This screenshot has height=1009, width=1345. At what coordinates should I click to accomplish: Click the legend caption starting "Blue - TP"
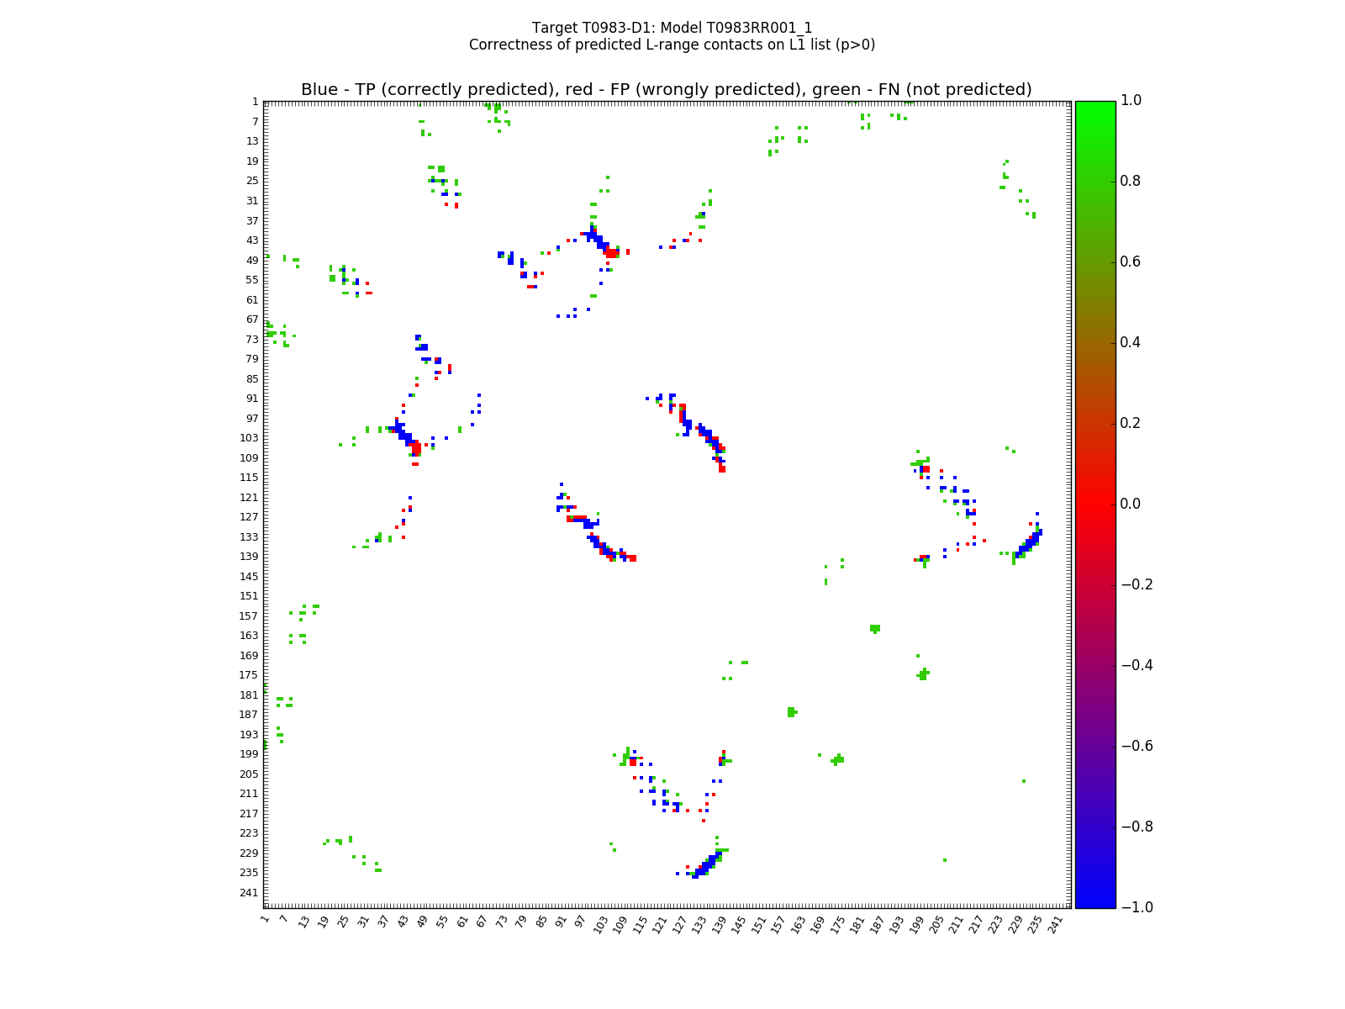tap(666, 90)
